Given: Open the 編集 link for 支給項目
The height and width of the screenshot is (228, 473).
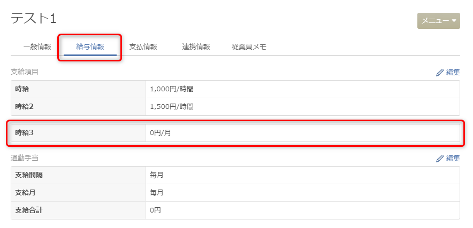Looking at the screenshot, I should 448,73.
